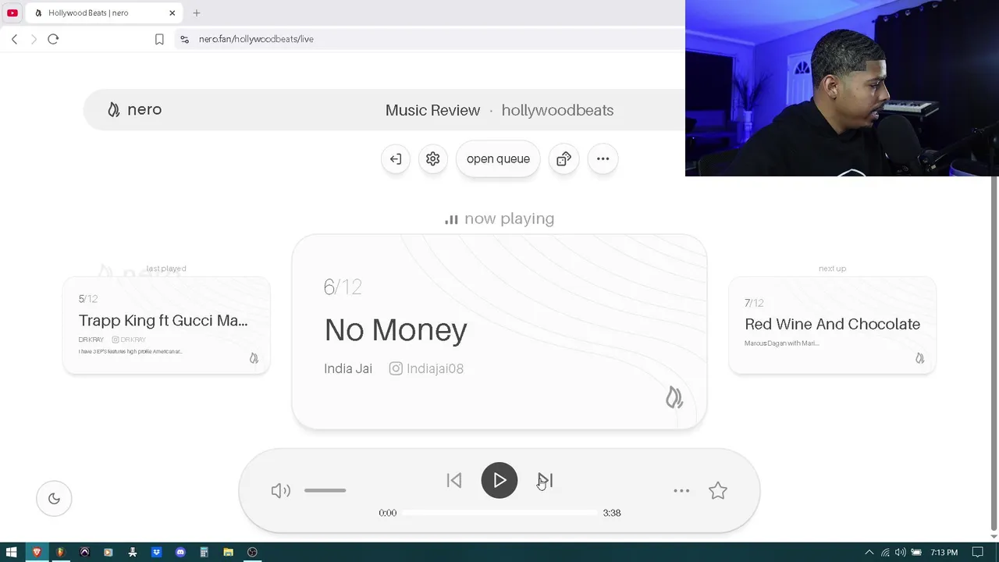The height and width of the screenshot is (562, 999).
Task: Go back in browser history
Action: click(14, 39)
